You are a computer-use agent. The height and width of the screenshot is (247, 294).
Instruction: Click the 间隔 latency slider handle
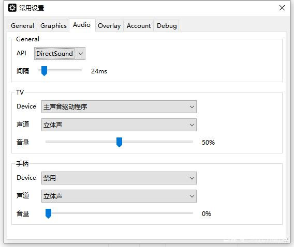point(44,71)
